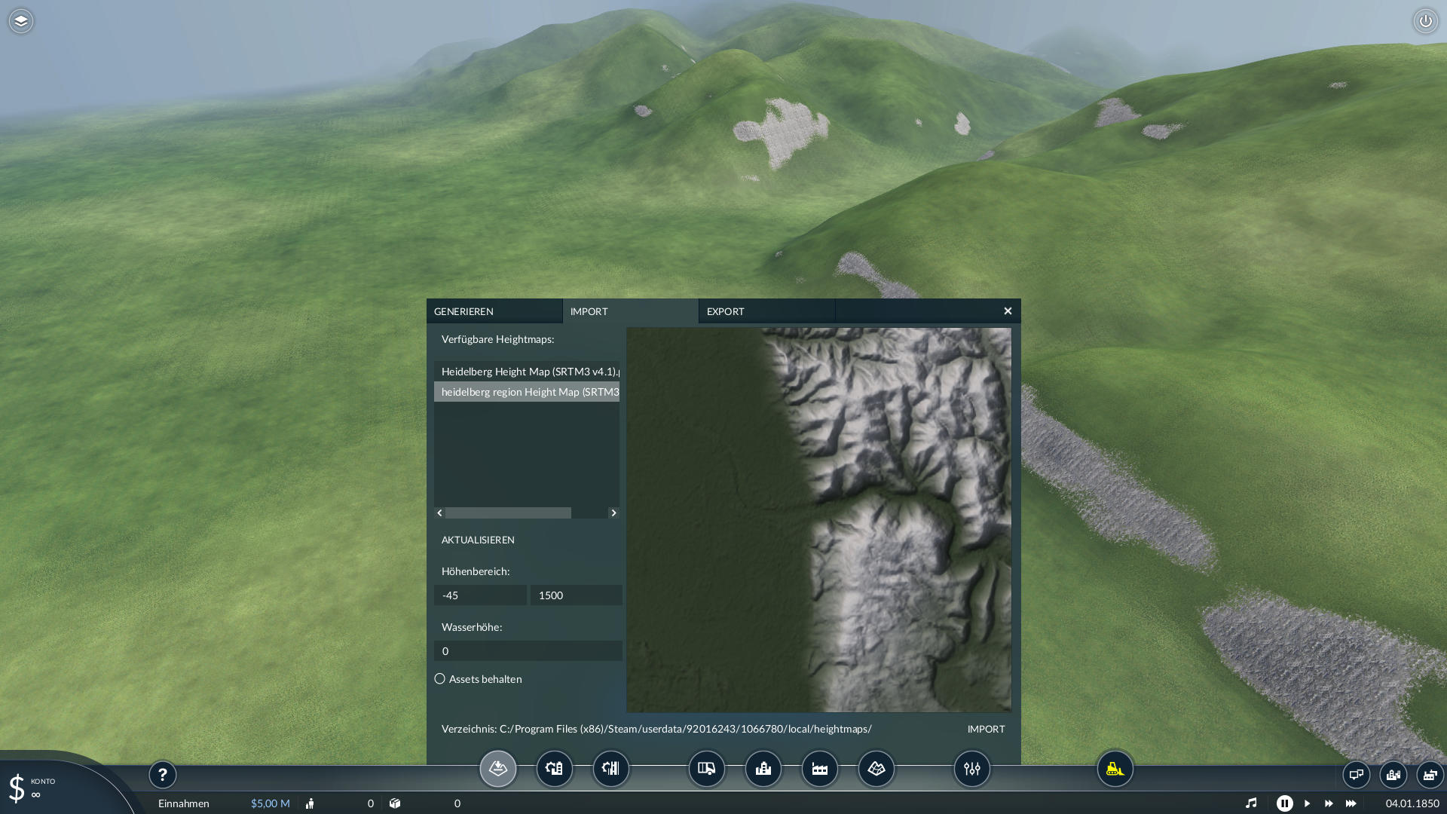The height and width of the screenshot is (814, 1447).
Task: Select the terrain landscape tool icon
Action: click(x=876, y=769)
